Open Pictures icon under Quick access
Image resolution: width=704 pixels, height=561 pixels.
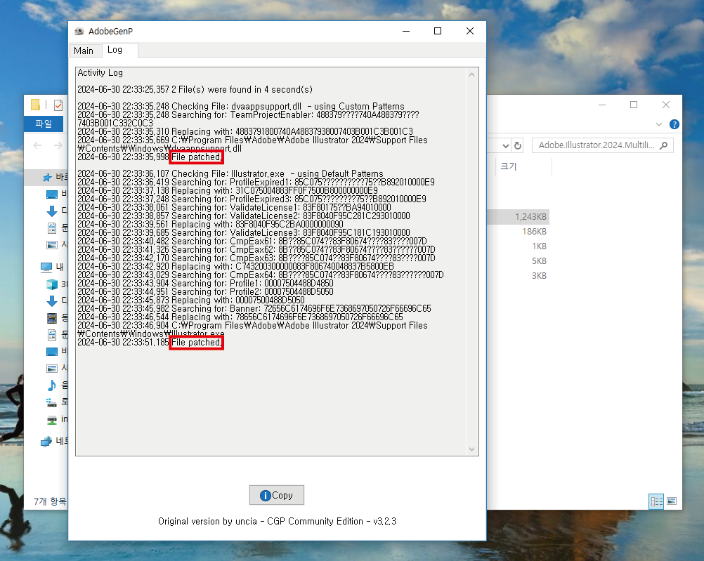[x=52, y=244]
